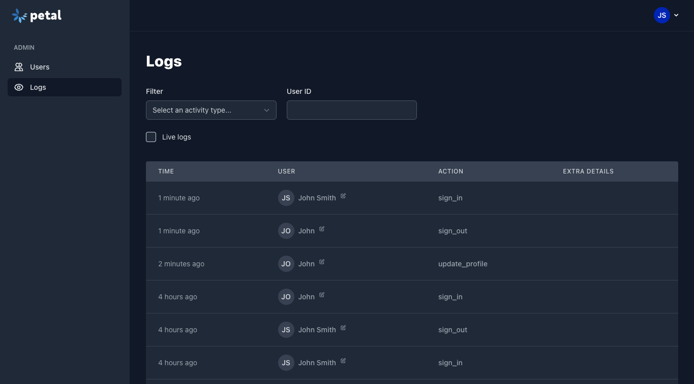Navigate to the Users admin section
The image size is (694, 384).
(40, 66)
